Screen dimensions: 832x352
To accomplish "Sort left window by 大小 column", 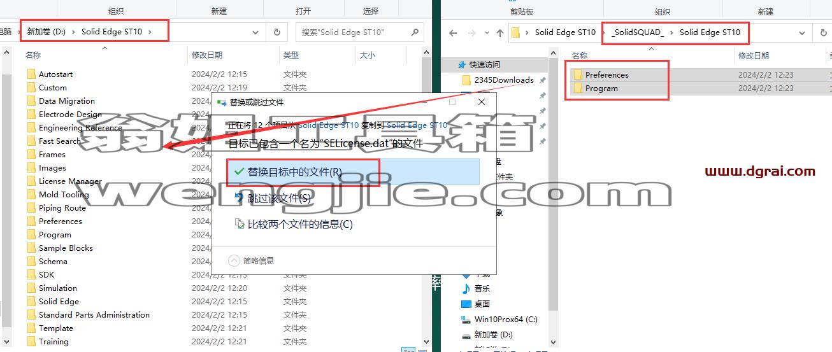I will (x=368, y=55).
